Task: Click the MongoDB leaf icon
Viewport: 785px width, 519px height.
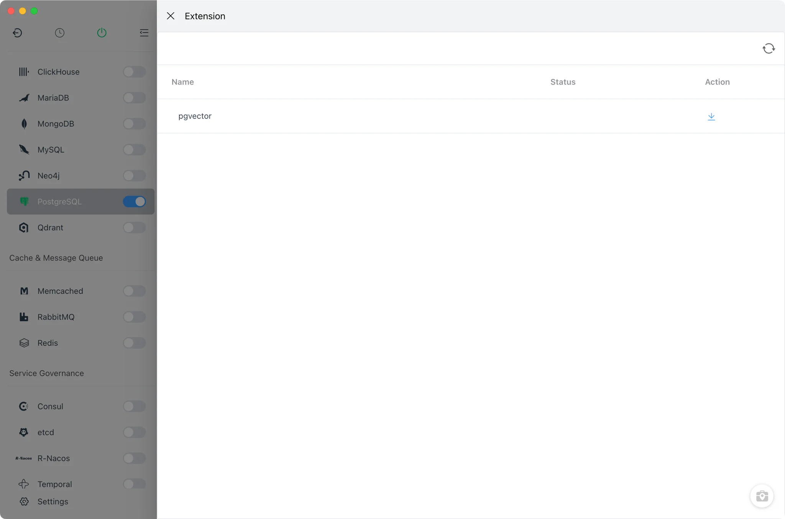Action: (24, 124)
